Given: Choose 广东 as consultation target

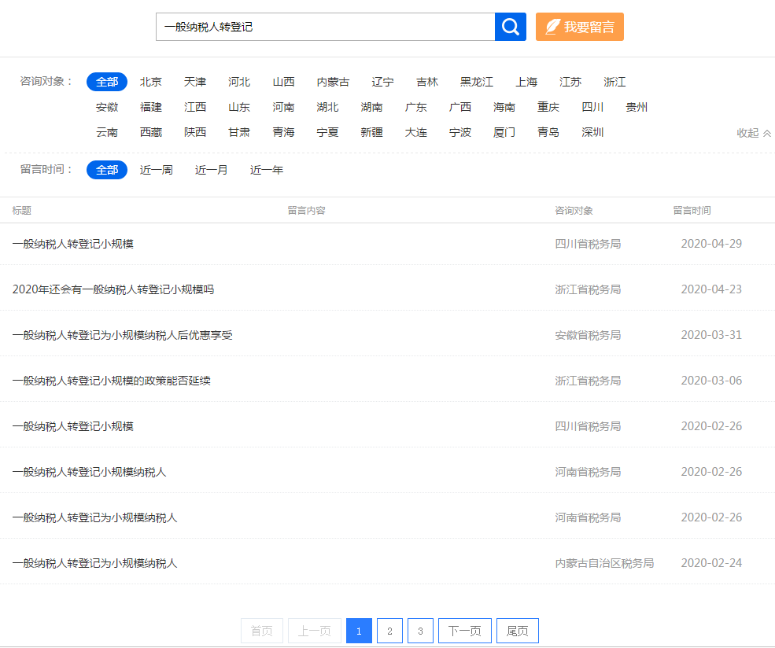Looking at the screenshot, I should tap(415, 107).
